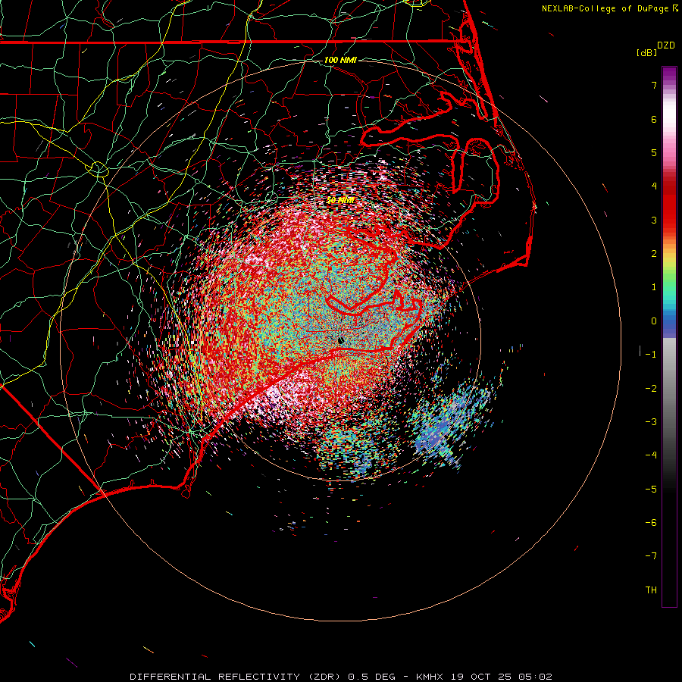The height and width of the screenshot is (682, 682).
Task: Select the positive 3 dB scale label
Action: point(654,220)
